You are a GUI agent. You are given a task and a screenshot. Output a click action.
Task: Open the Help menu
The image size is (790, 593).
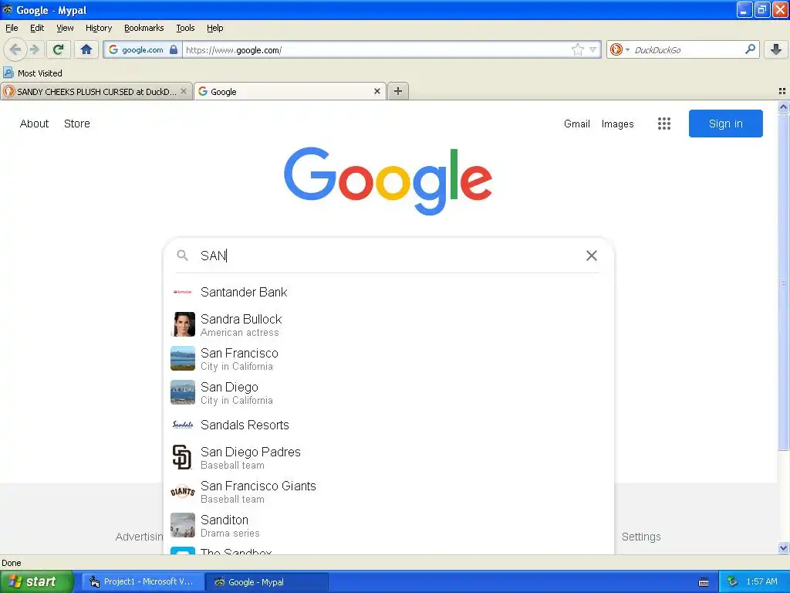coord(215,28)
